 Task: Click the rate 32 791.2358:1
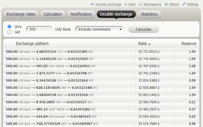149,73
